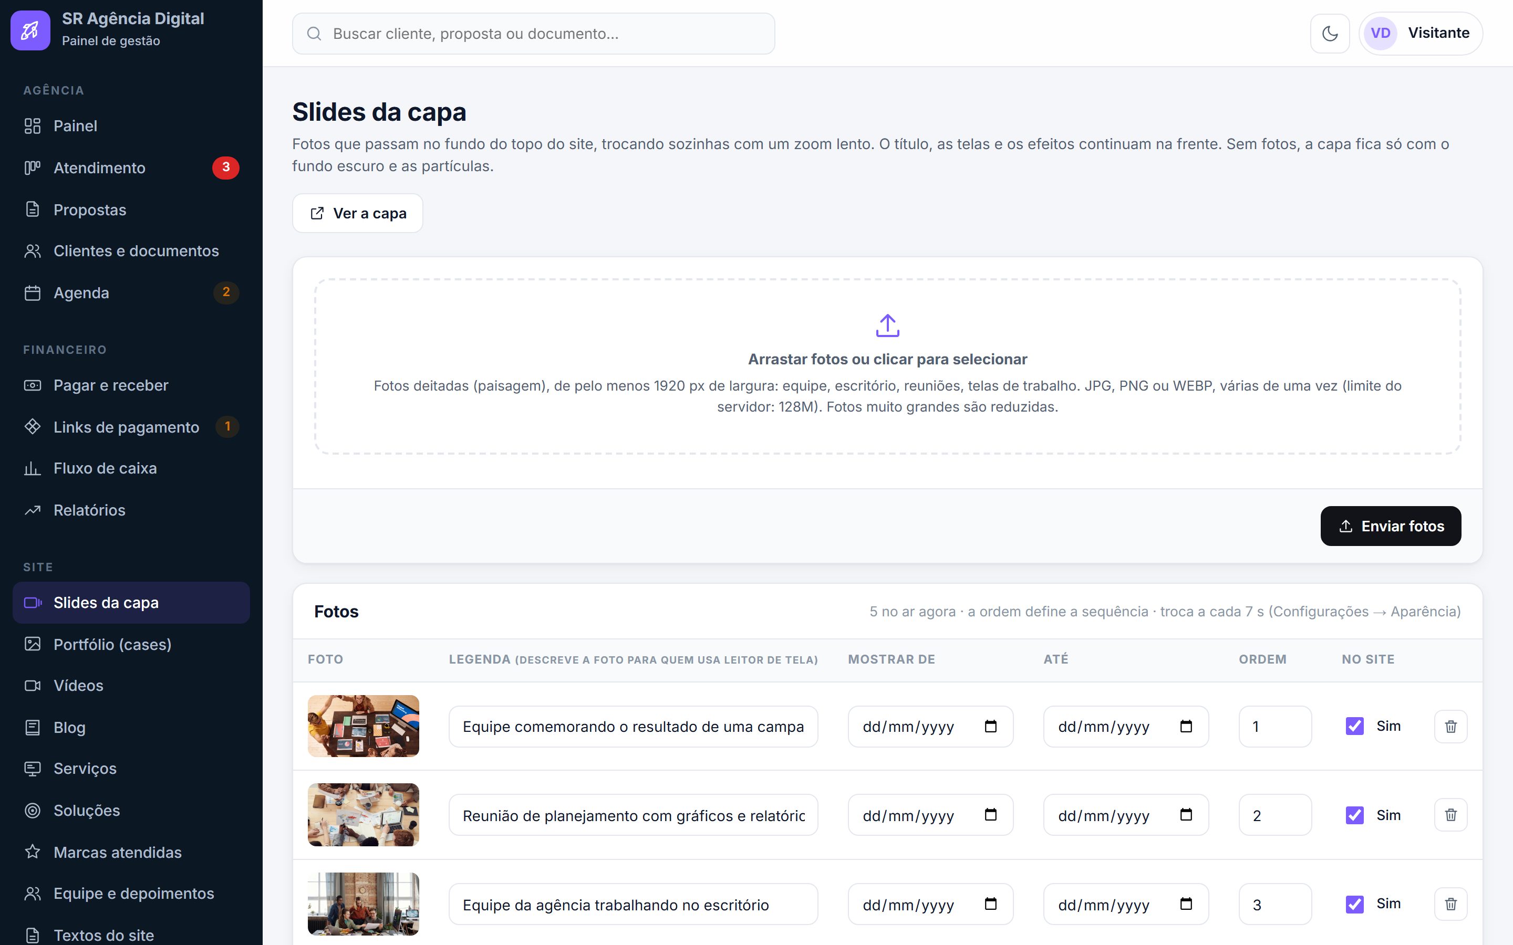Go to Vídeos section

coord(131,686)
